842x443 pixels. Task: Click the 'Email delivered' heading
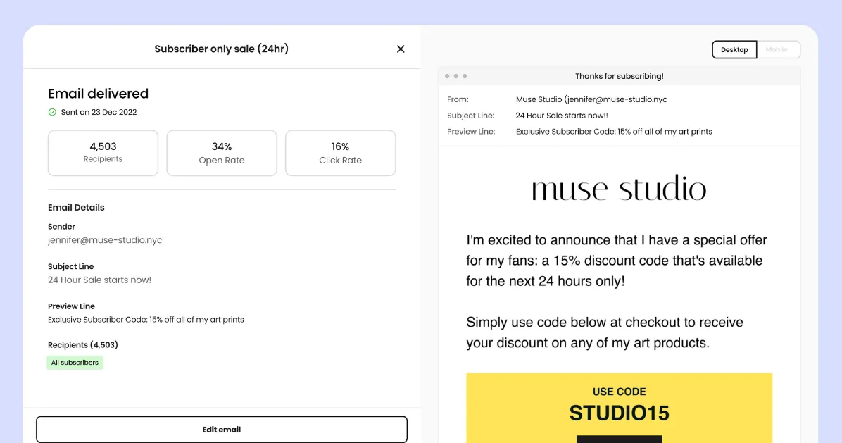[99, 94]
